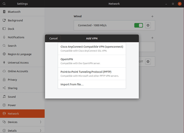This screenshot has width=184, height=133.
Task: Click the Region & Language globe icon
Action: [x=4, y=54]
